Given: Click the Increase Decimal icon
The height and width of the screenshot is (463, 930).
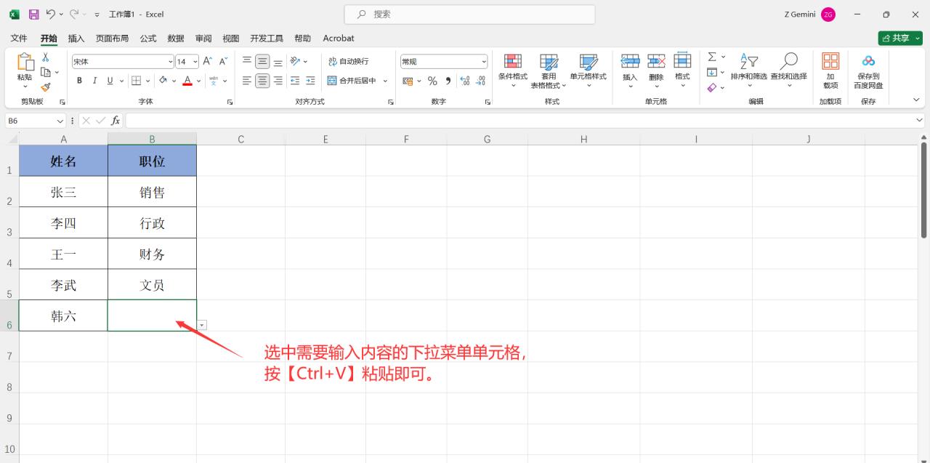Looking at the screenshot, I should pyautogui.click(x=465, y=81).
